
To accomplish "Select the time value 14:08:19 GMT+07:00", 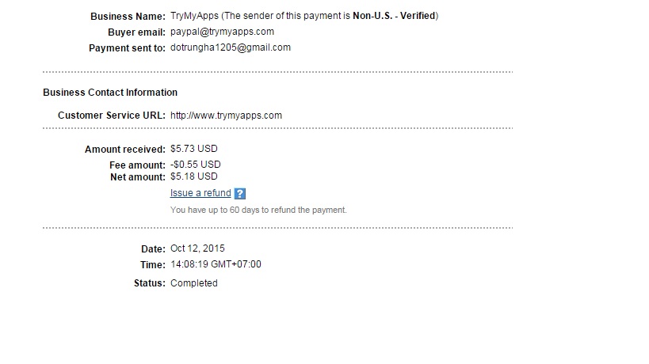I will (216, 264).
